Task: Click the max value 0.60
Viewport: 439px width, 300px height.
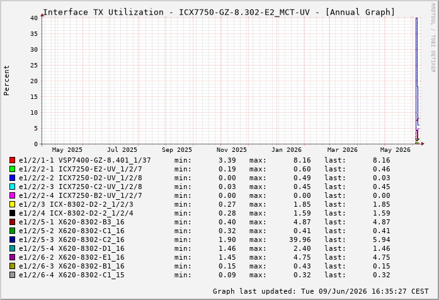Action: coord(302,169)
